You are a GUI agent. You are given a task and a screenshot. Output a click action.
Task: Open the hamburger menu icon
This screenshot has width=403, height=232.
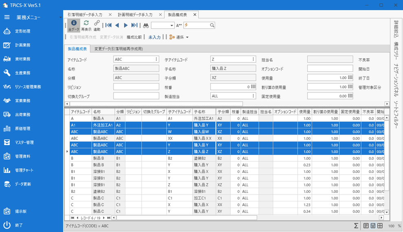[x=7, y=17]
